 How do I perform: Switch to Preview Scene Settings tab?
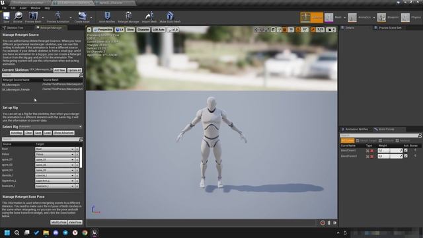(x=390, y=28)
